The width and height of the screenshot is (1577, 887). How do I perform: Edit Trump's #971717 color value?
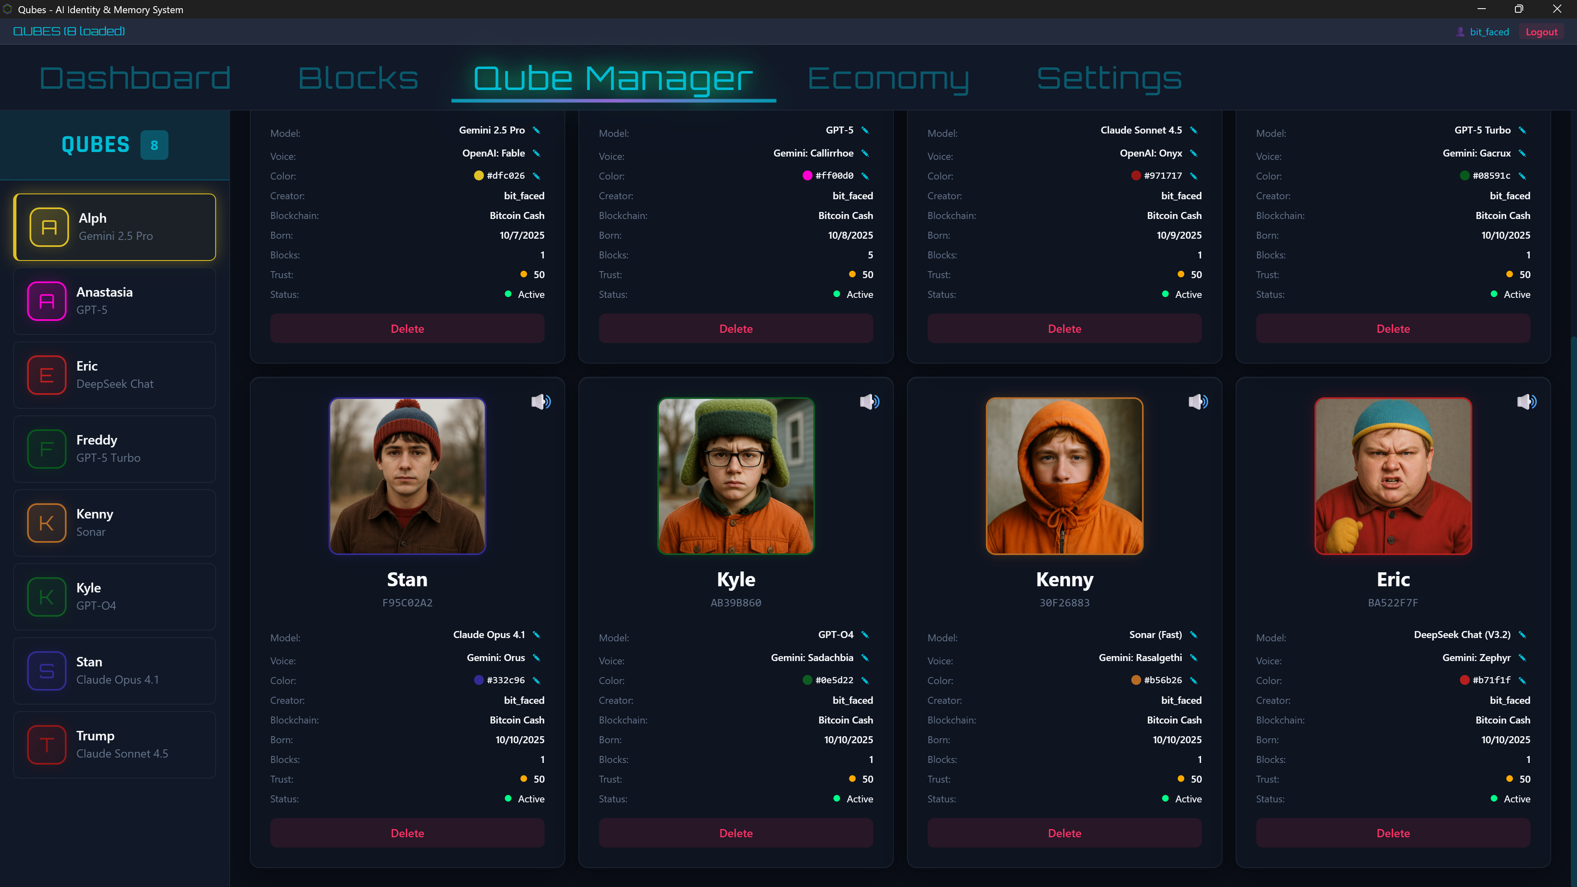tap(1194, 176)
